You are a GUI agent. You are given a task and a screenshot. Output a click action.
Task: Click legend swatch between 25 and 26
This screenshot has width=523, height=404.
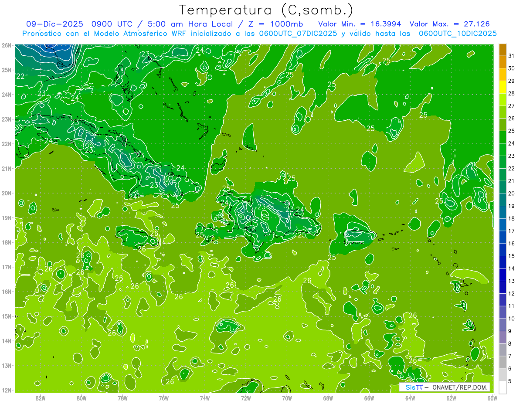503,125
